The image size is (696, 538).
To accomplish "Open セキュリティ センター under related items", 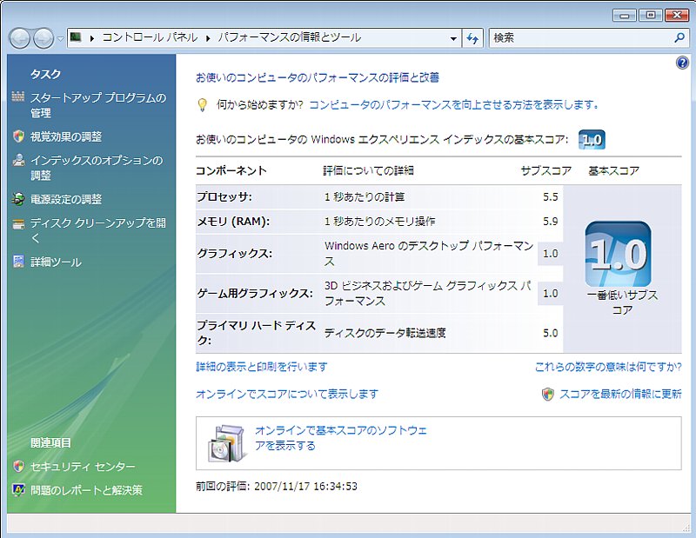I will [x=83, y=467].
